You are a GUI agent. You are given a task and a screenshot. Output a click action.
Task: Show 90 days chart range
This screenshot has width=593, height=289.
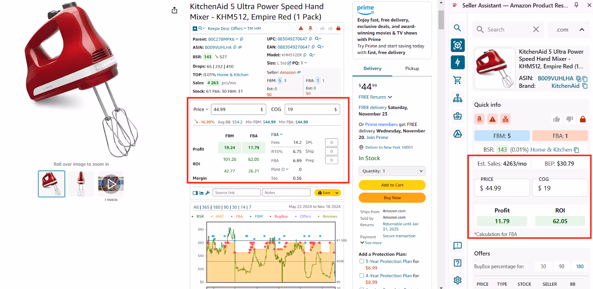tap(226, 207)
